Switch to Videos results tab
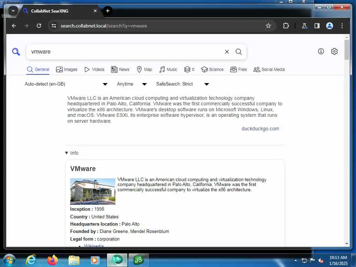The image size is (356, 267). click(x=94, y=70)
